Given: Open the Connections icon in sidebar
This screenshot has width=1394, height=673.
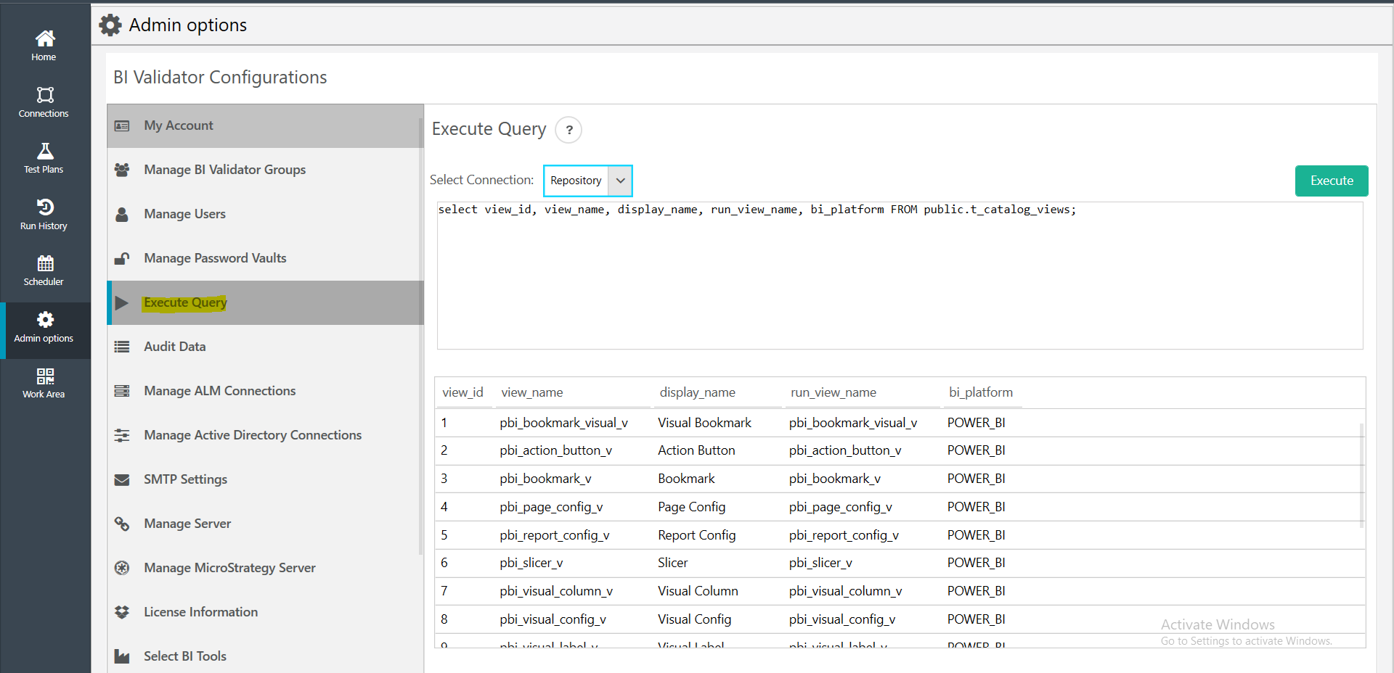Looking at the screenshot, I should click(x=45, y=95).
